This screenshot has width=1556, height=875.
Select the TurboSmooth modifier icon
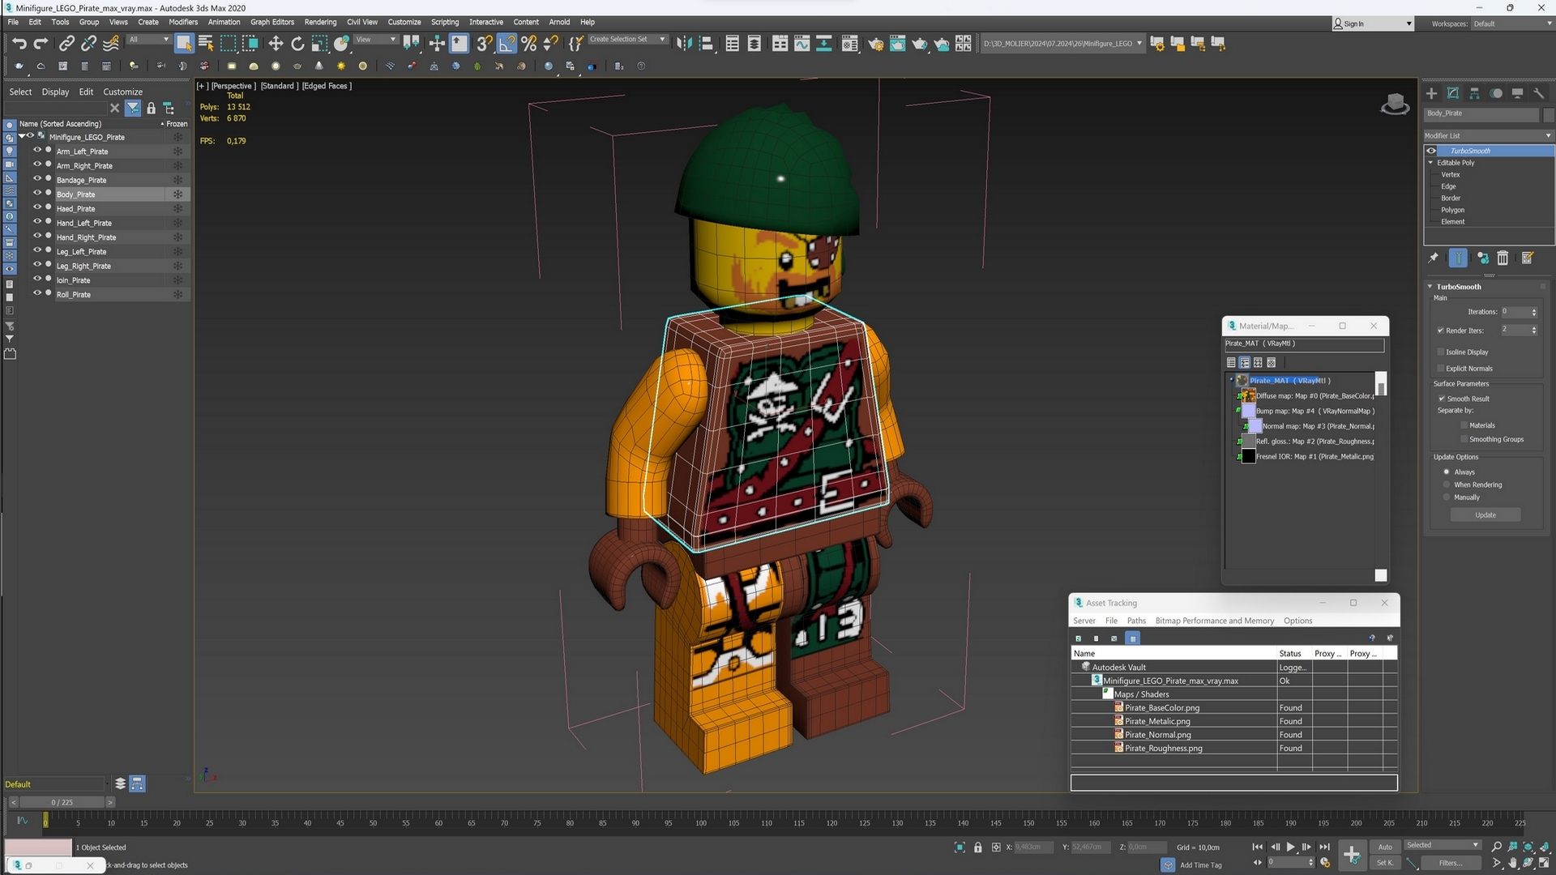(1432, 151)
